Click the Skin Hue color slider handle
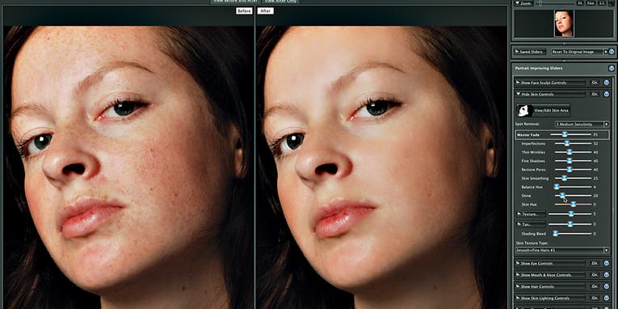Image resolution: width=618 pixels, height=309 pixels. 574,204
